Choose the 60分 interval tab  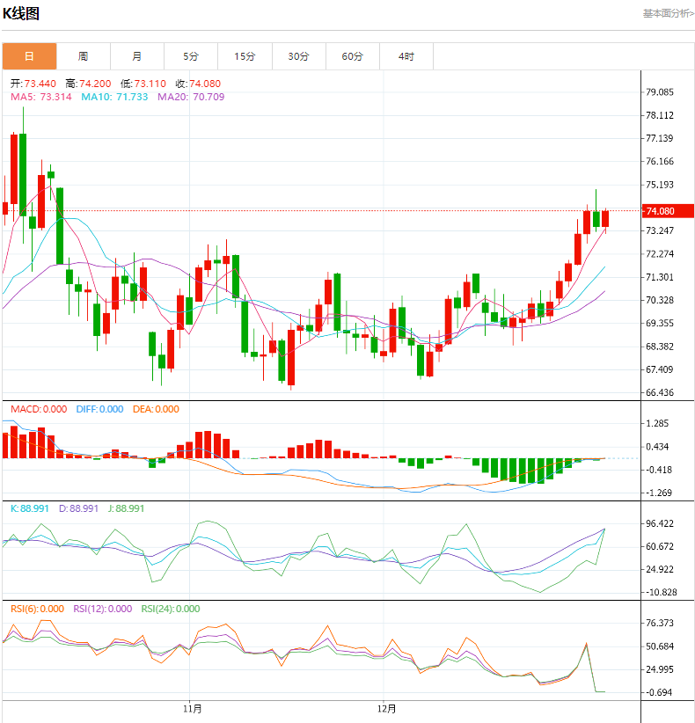click(x=353, y=56)
